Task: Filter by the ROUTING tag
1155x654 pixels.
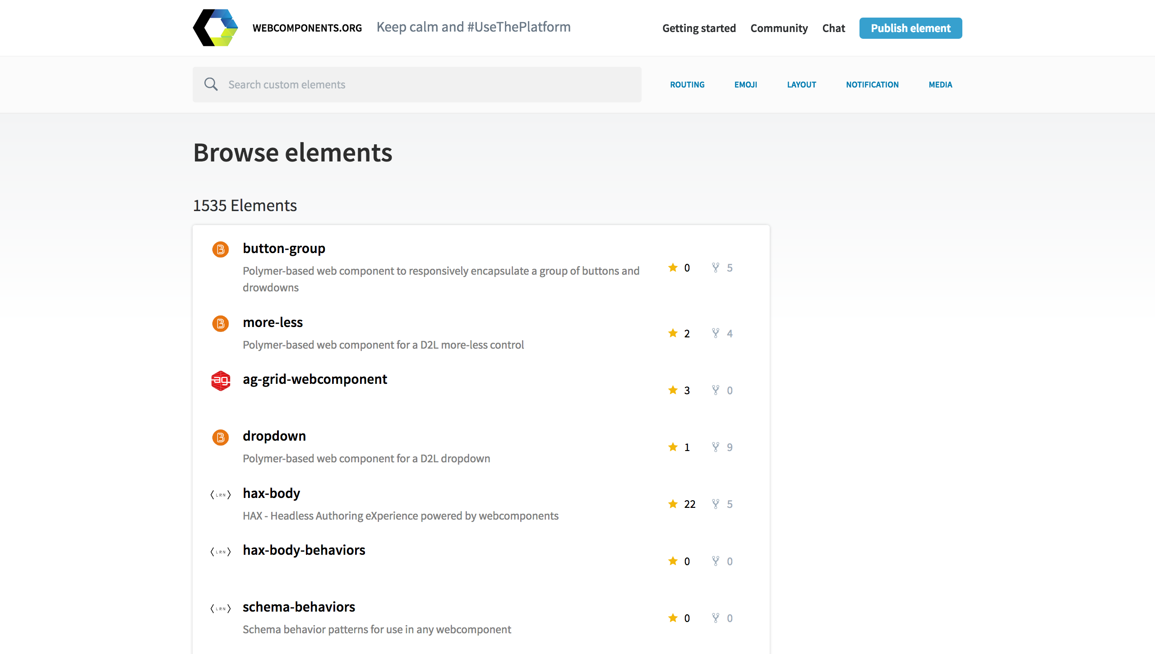Action: 687,84
